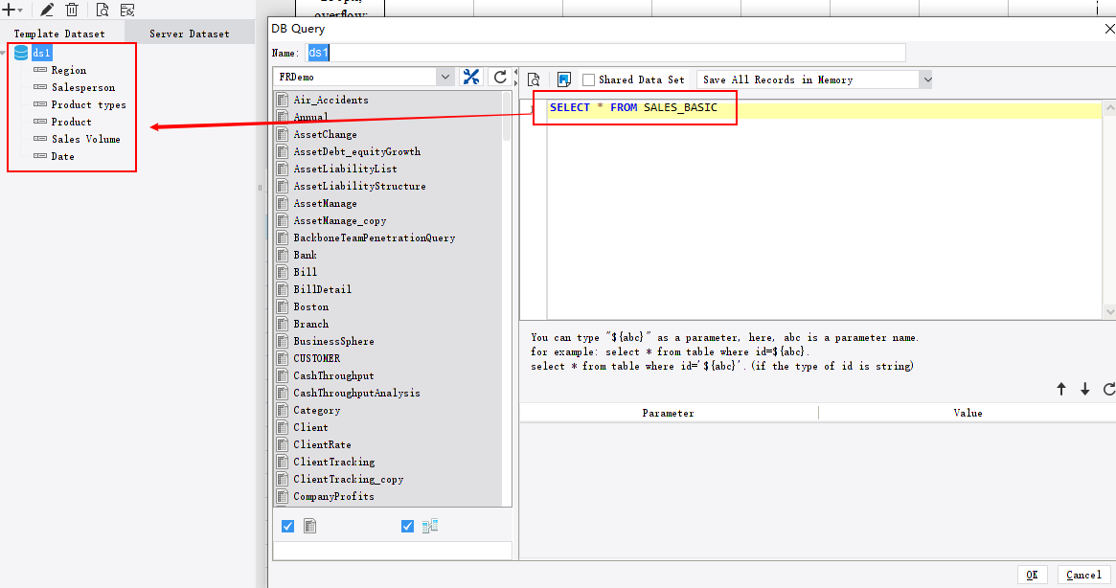Viewport: 1116px width, 588px height.
Task: Switch to the Template Dataset tab
Action: (x=59, y=33)
